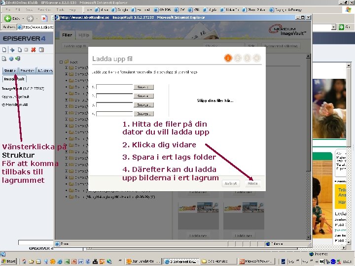Click ImageVault scrollbar down arrow
Viewport: 355px width, 266px height.
[308, 237]
